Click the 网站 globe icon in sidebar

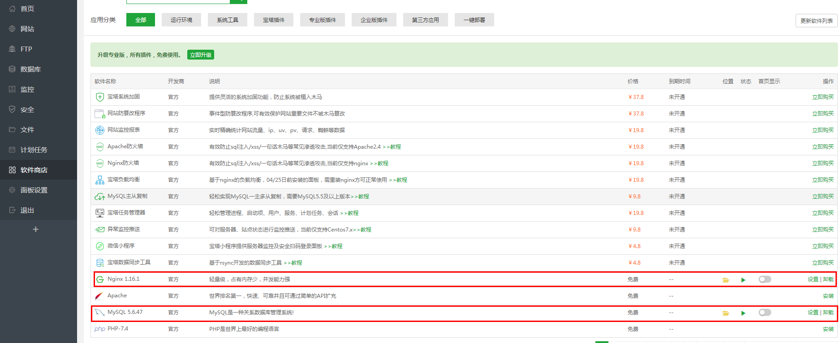point(12,29)
